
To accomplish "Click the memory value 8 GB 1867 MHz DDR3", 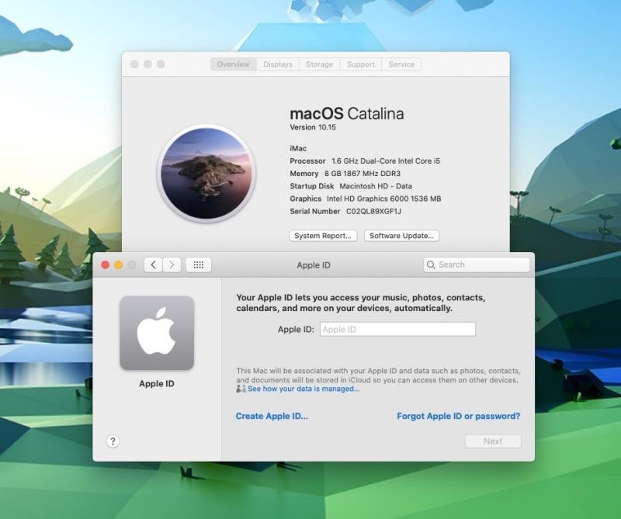I will click(x=363, y=174).
